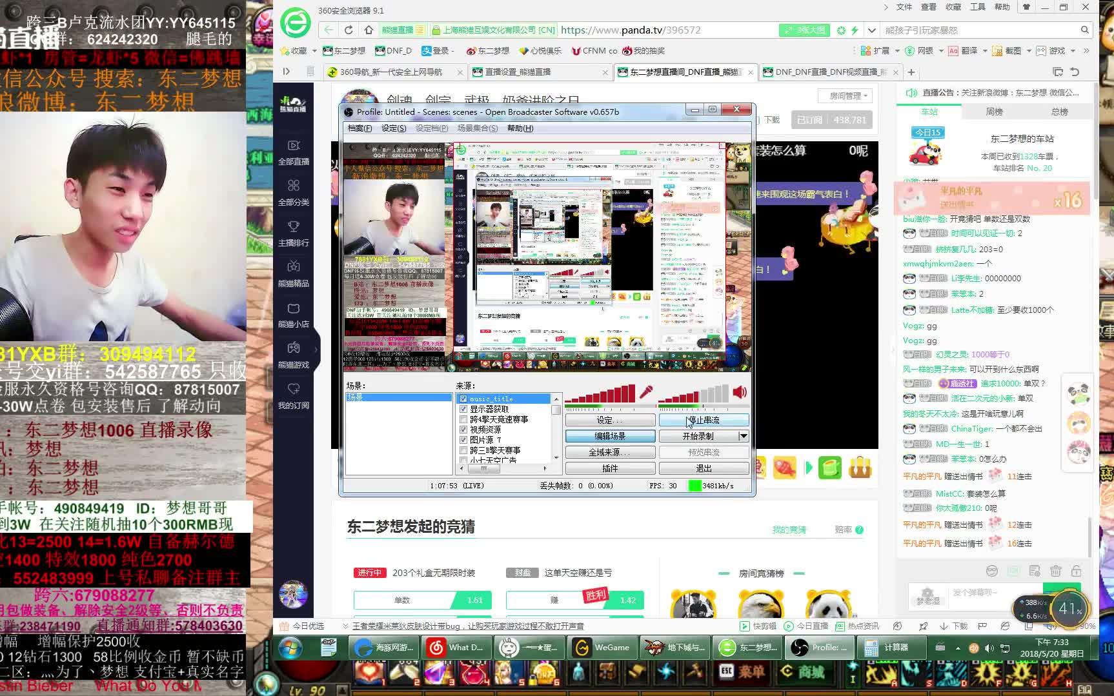Expand the 截图 toolbar dropdown arrow
The image size is (1114, 696).
coord(1028,50)
